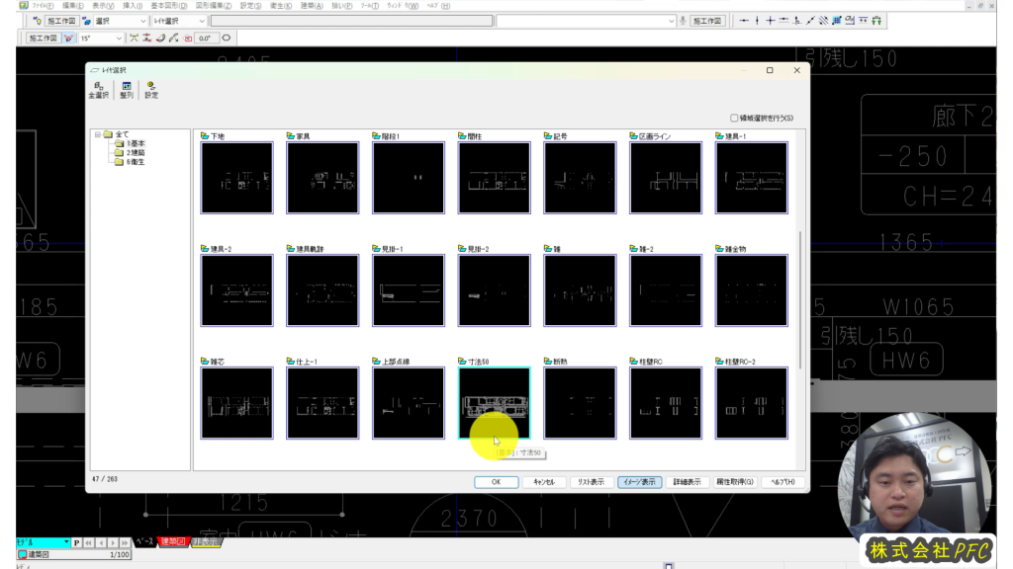Image resolution: width=1013 pixels, height=569 pixels.
Task: Click the 整列 (arrange) icon
Action: (x=127, y=90)
